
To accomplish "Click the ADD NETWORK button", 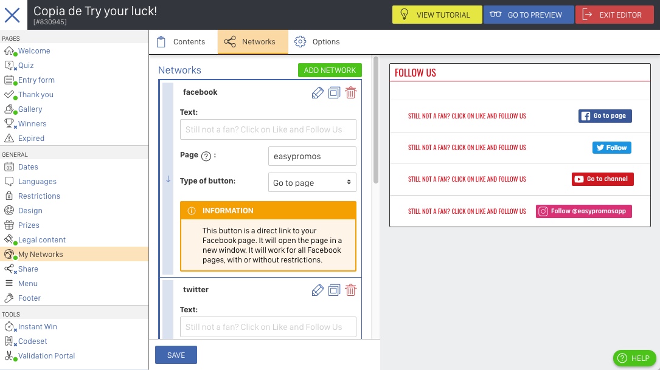I will tap(330, 70).
